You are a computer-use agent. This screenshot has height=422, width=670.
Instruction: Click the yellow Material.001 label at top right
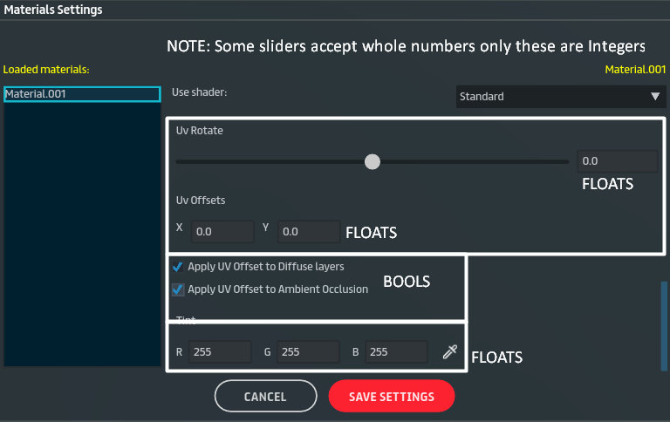tap(634, 69)
